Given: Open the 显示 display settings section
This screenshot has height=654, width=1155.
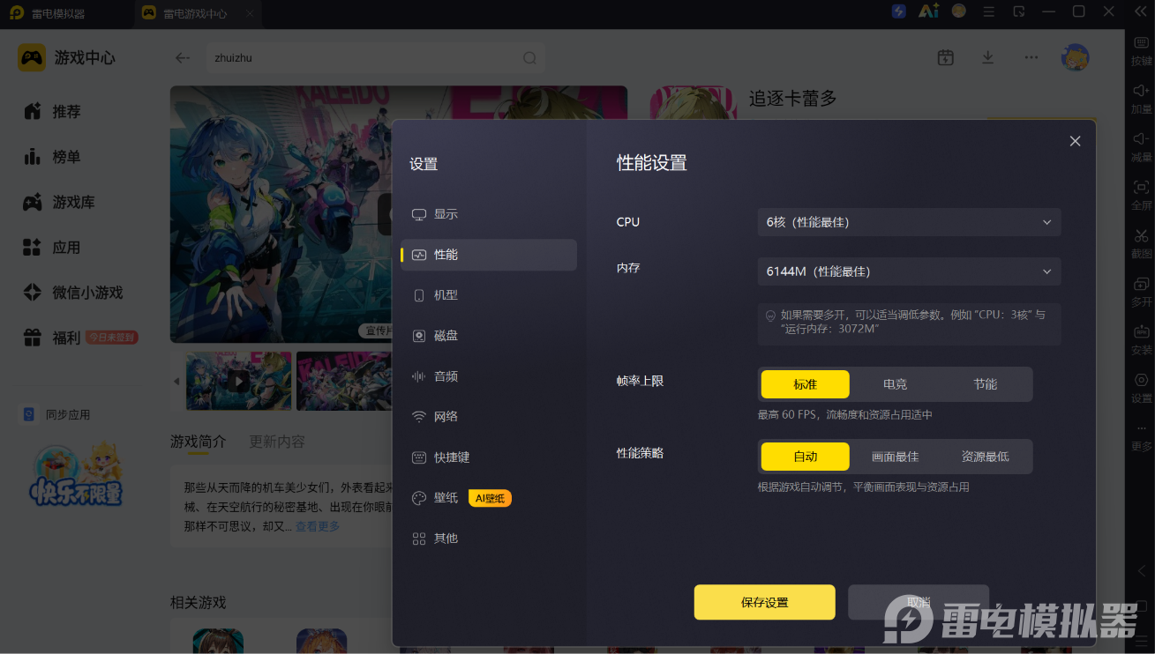Looking at the screenshot, I should (489, 214).
